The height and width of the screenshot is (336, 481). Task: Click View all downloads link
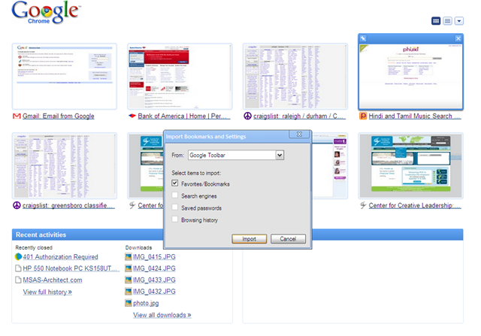pyautogui.click(x=162, y=315)
